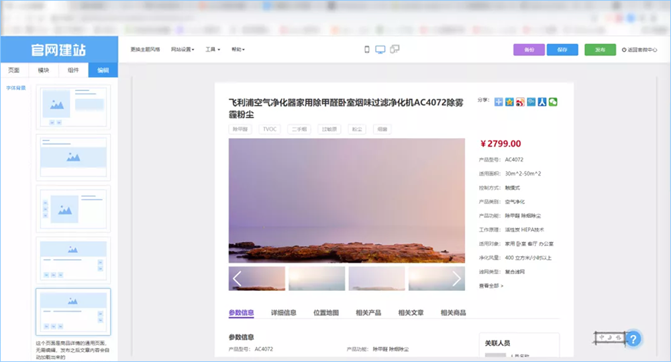The width and height of the screenshot is (671, 362).
Task: Select the second gallery thumbnail
Action: pos(317,279)
